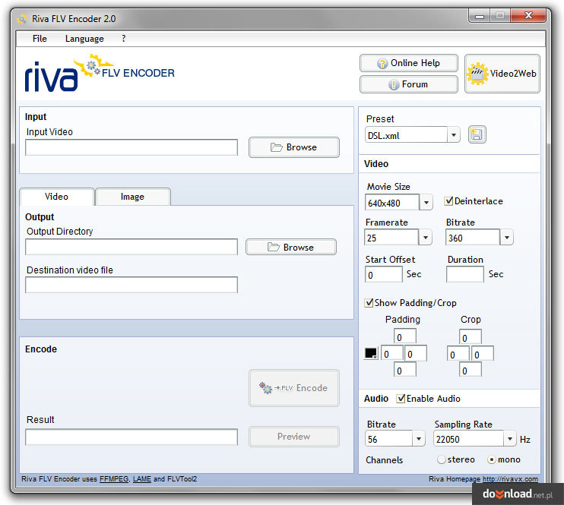Viewport: 564px width, 505px height.
Task: Expand the Sampling Rate dropdown
Action: 510,439
